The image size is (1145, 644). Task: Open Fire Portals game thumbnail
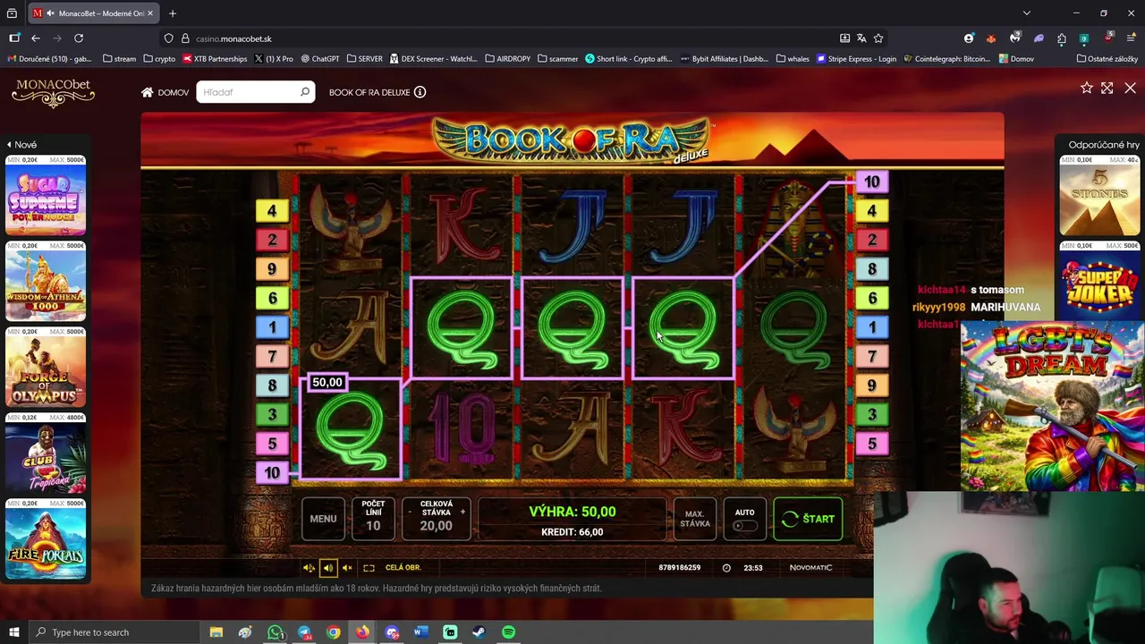(46, 539)
